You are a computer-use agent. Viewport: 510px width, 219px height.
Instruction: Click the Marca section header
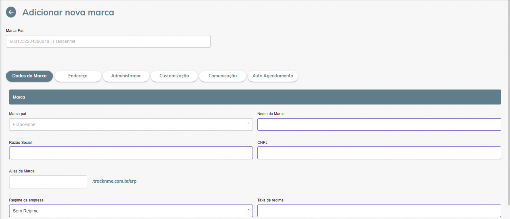[x=255, y=97]
